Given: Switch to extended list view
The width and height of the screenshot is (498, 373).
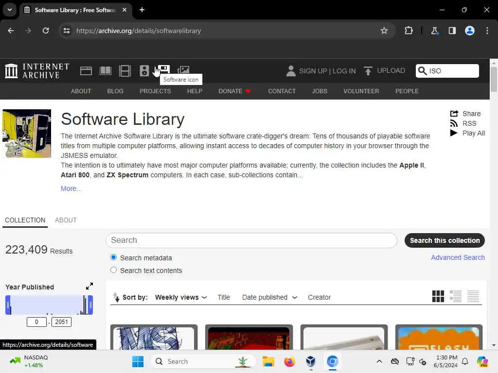Looking at the screenshot, I should click(x=455, y=296).
